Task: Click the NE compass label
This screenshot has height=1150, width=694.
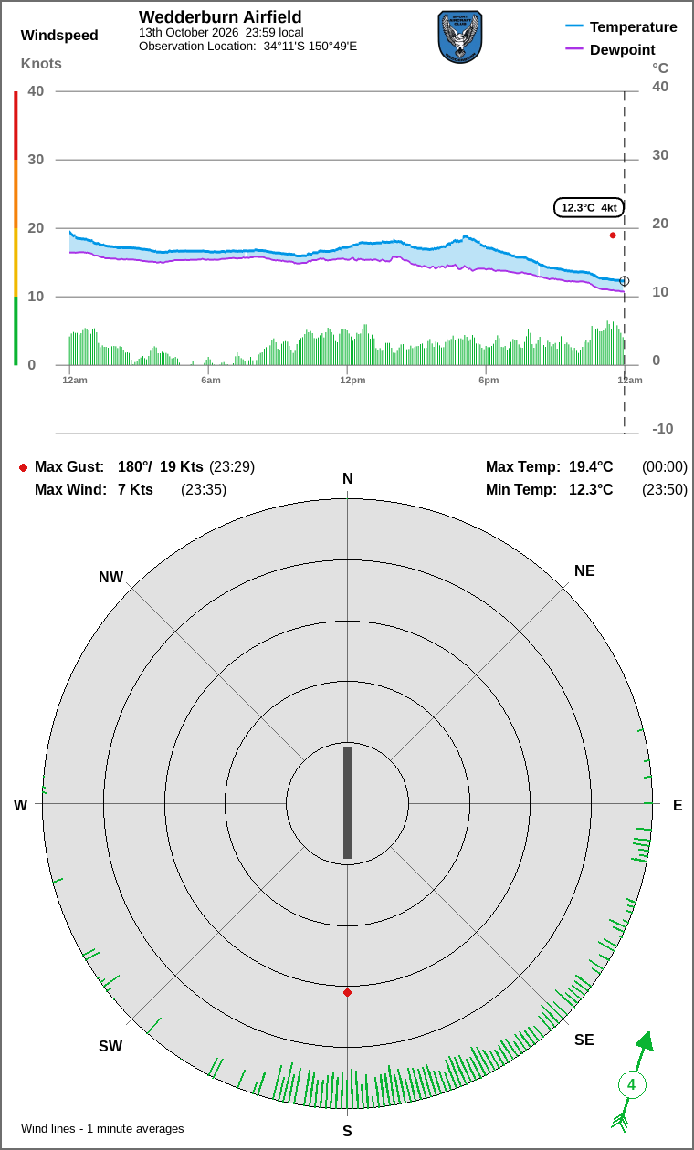Action: coord(584,571)
